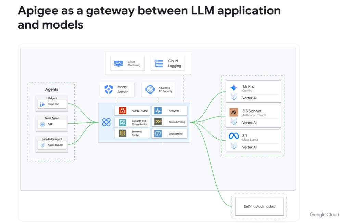Viewport: 342px width, 223px height.
Task: Click the Analytics label
Action: (x=174, y=111)
